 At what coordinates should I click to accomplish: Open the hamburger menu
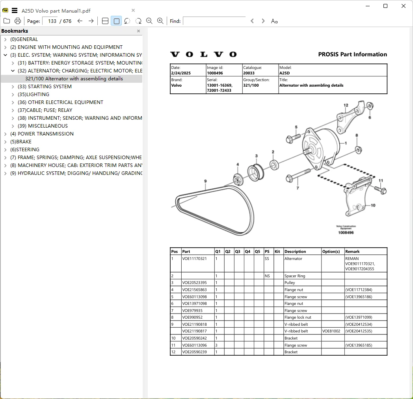tap(15, 11)
